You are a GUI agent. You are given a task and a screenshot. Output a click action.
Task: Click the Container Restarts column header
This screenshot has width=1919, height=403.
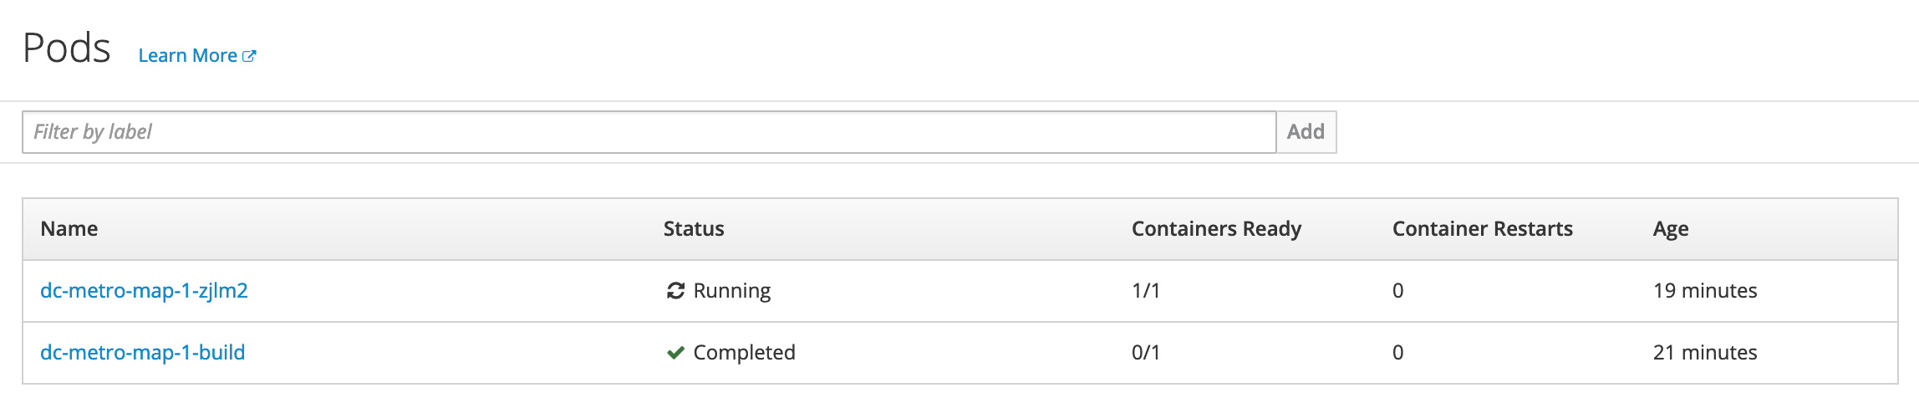point(1482,229)
